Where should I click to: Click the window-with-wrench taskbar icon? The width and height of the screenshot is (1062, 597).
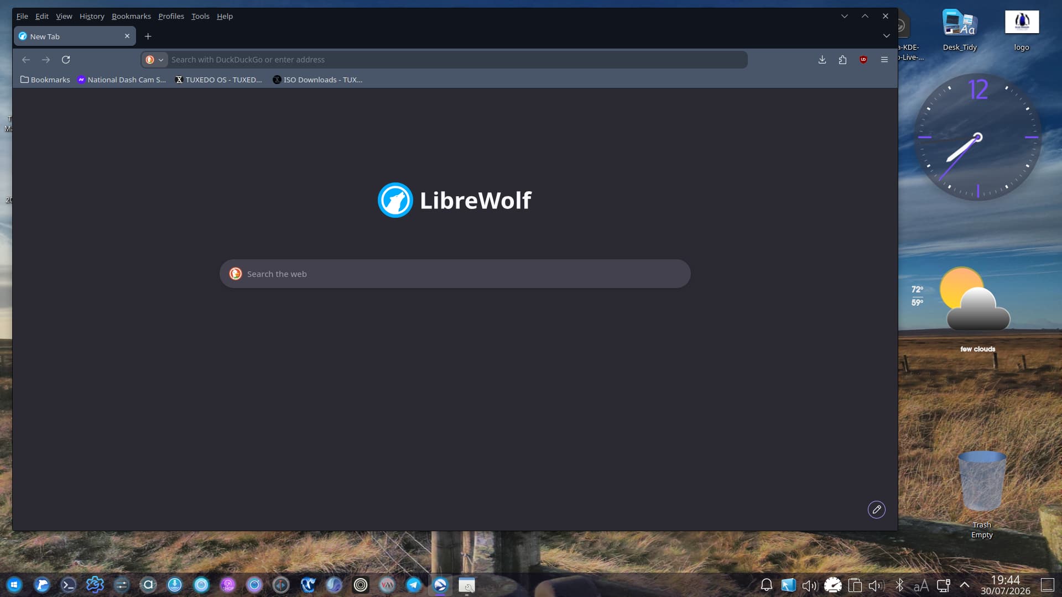[467, 585]
